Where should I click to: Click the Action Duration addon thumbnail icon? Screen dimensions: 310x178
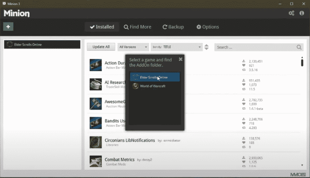point(96,65)
